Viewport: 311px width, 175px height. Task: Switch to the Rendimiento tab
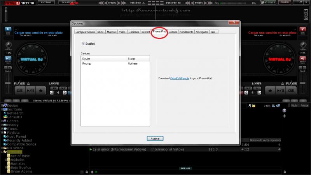(x=186, y=32)
